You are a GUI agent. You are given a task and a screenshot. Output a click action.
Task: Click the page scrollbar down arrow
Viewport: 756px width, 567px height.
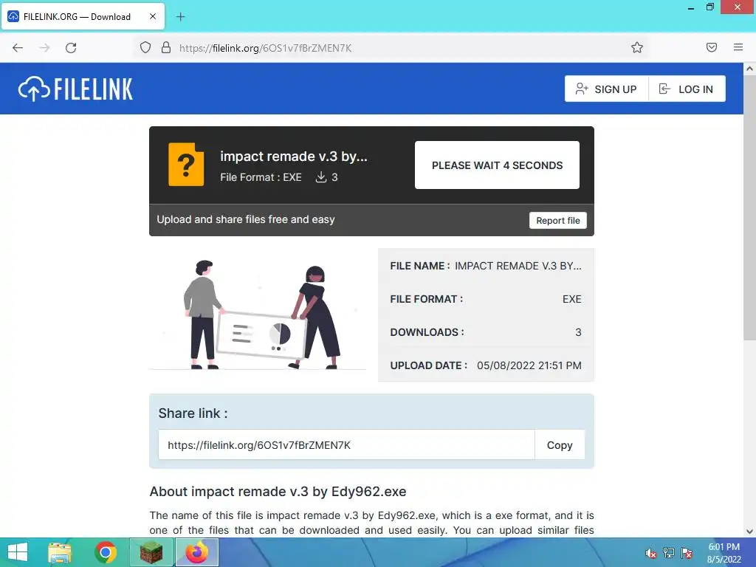(750, 532)
